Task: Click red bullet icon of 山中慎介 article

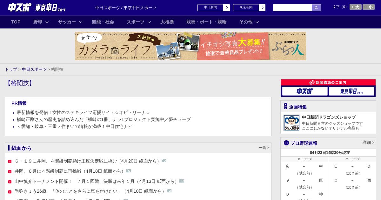Action: (10, 182)
